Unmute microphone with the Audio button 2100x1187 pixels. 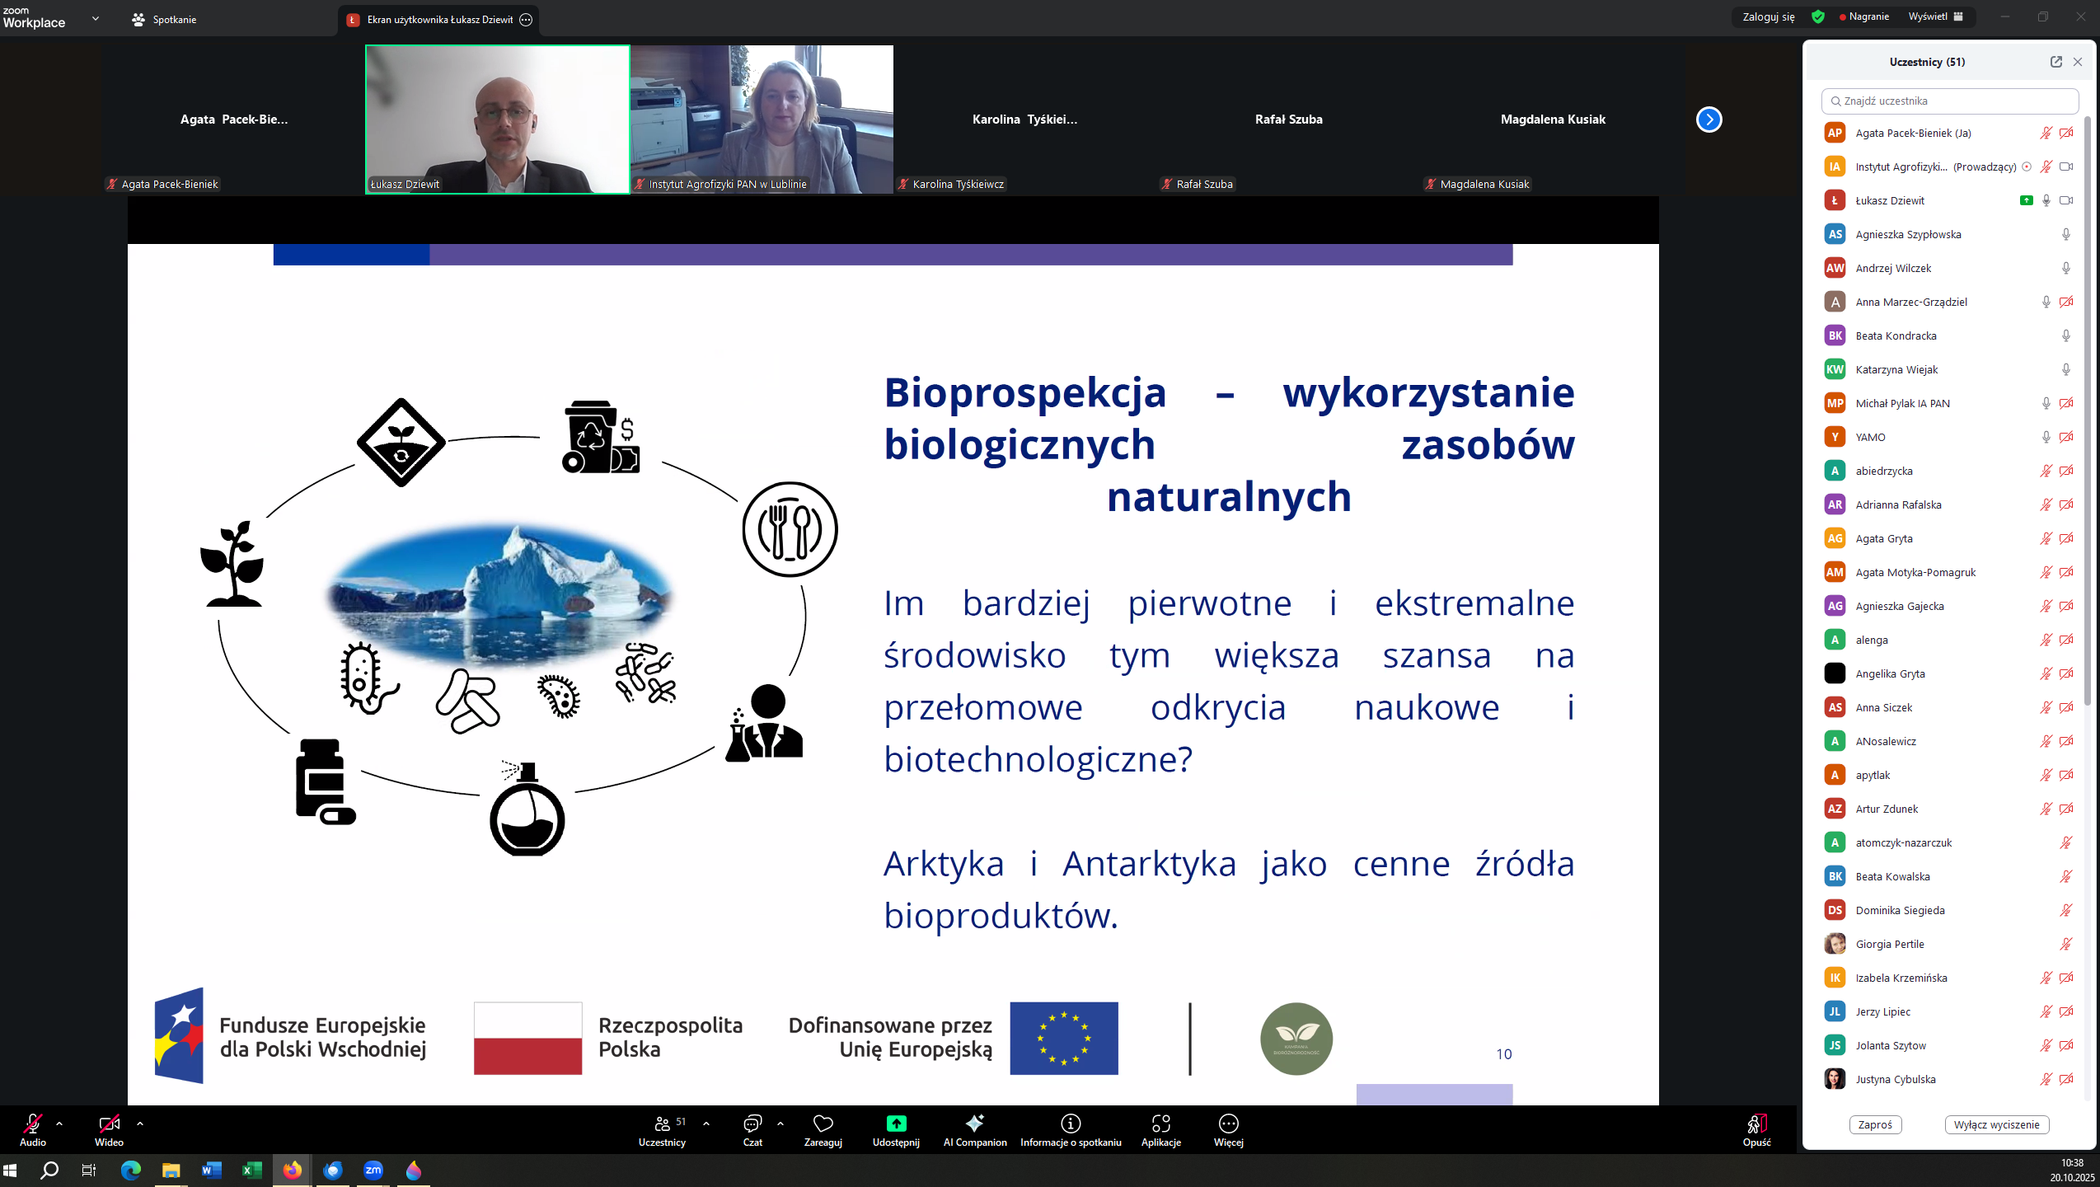tap(33, 1125)
